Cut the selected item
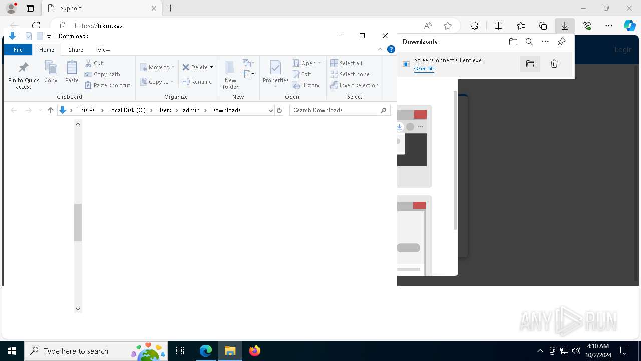This screenshot has height=361, width=641. point(94,63)
